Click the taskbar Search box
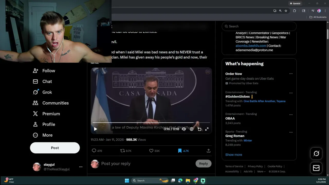This screenshot has height=185, width=329. (150, 181)
